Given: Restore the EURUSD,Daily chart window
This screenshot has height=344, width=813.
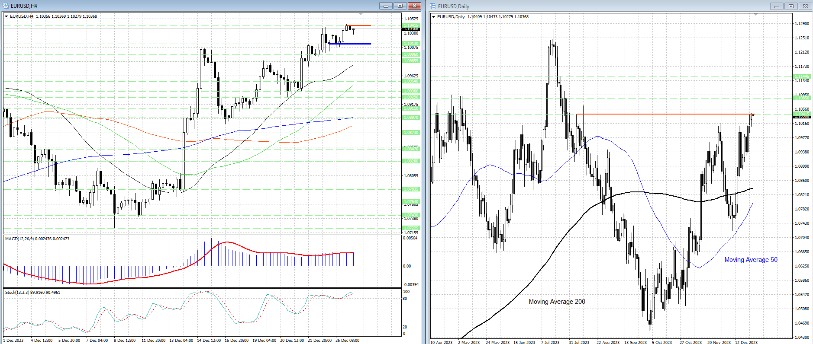Looking at the screenshot, I should coord(791,6).
